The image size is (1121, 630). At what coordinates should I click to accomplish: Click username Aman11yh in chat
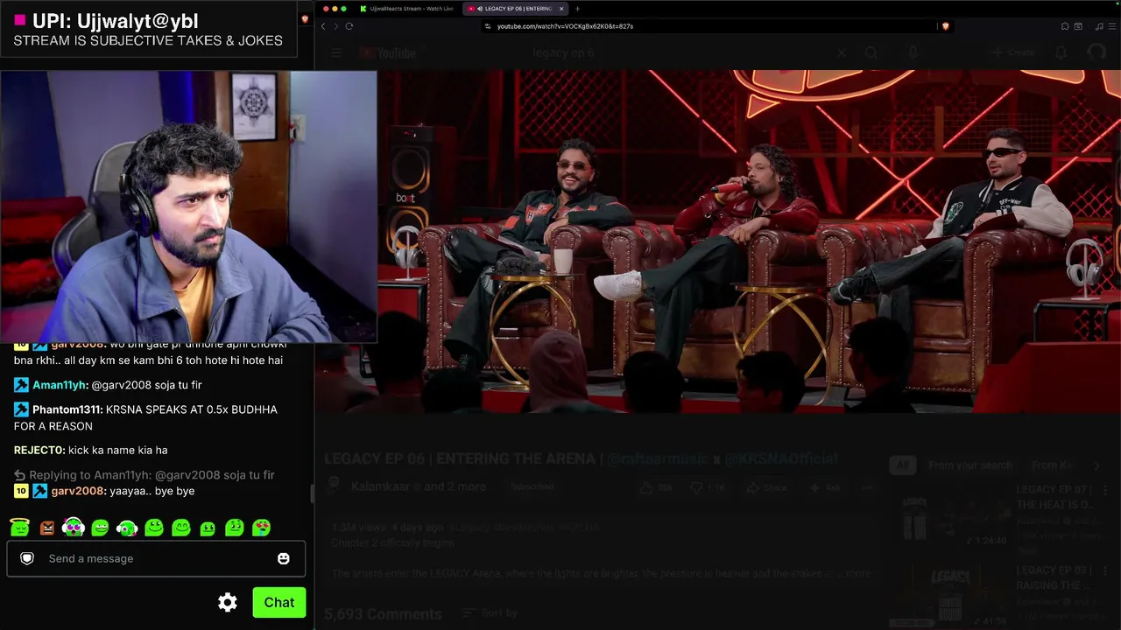(x=60, y=385)
